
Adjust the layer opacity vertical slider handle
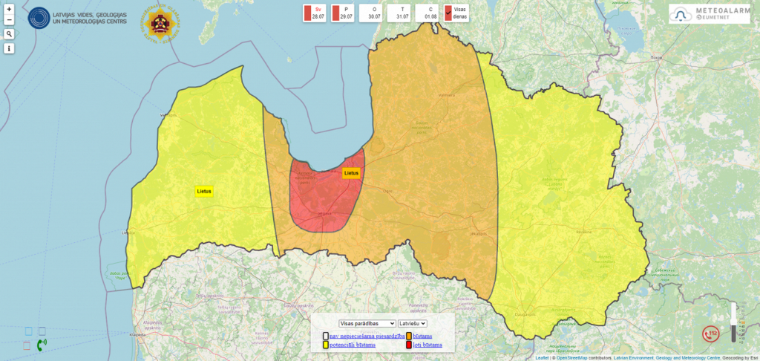tap(733, 322)
